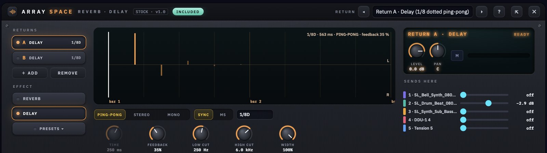
Task: Click the off value for SL_Bell_Synth send
Action: pos(530,95)
